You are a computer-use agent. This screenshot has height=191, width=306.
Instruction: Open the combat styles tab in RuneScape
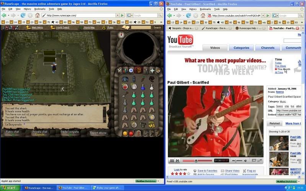tap(119, 70)
